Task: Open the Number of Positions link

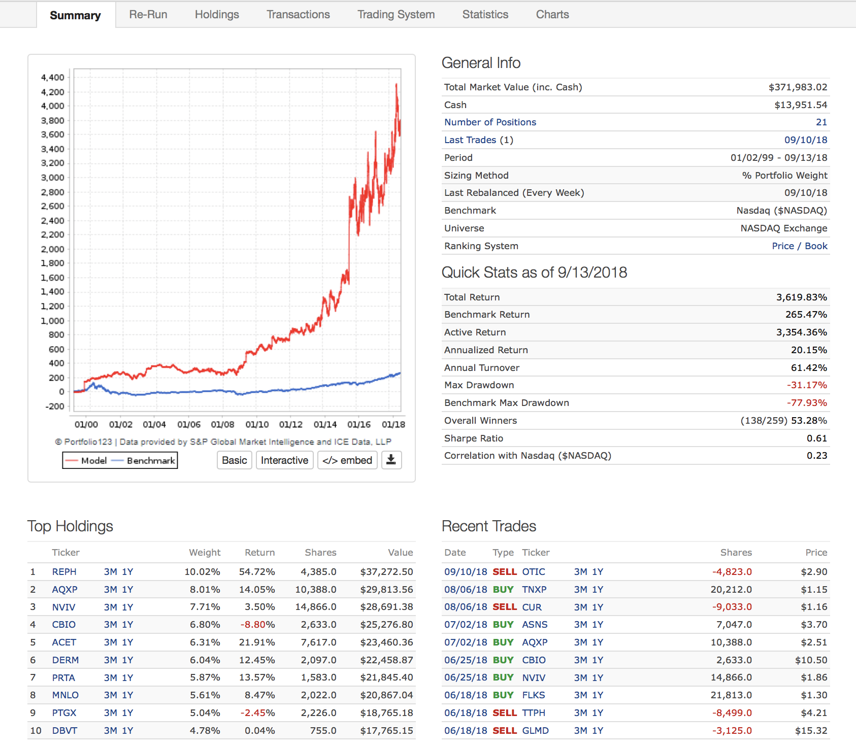Action: click(x=490, y=122)
